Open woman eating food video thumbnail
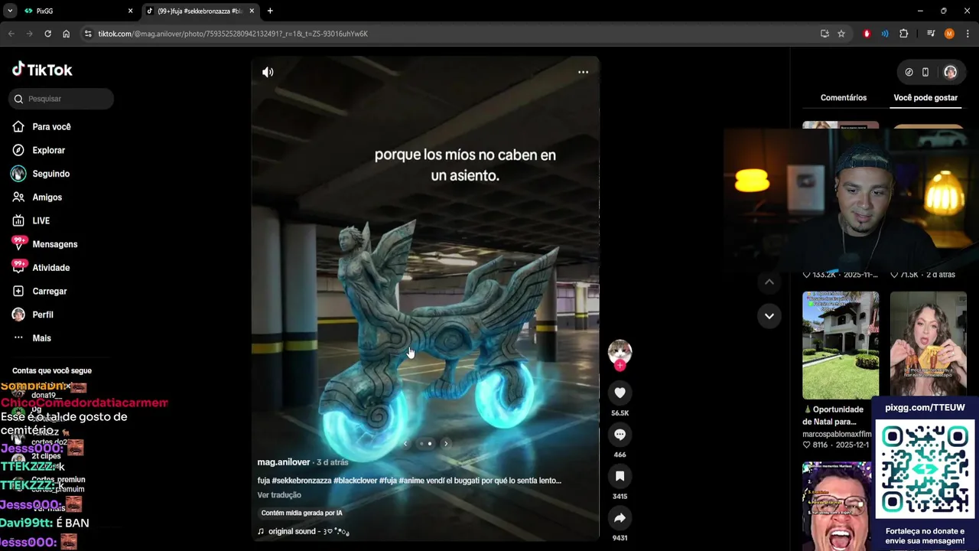This screenshot has width=979, height=551. tap(928, 344)
